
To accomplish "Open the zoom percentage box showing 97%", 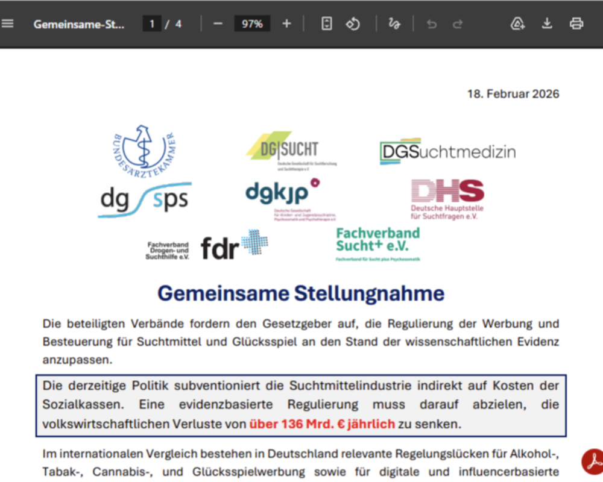I will (x=252, y=23).
